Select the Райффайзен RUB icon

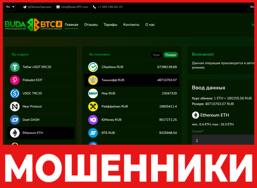click(93, 106)
